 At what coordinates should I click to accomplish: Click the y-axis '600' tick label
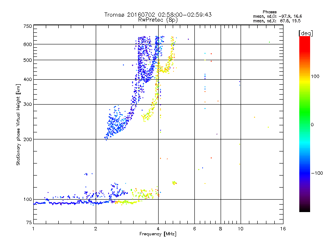[x=27, y=44]
